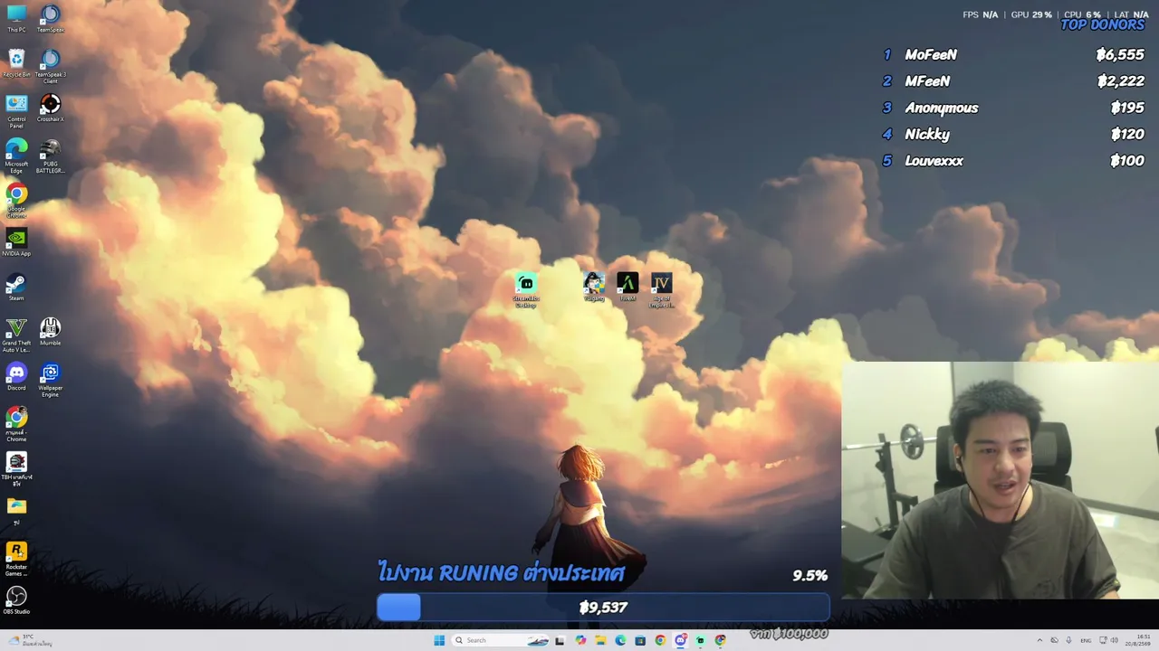Viewport: 1159px width, 651px height.
Task: Open Google Chrome desktop shortcut
Action: [x=16, y=201]
